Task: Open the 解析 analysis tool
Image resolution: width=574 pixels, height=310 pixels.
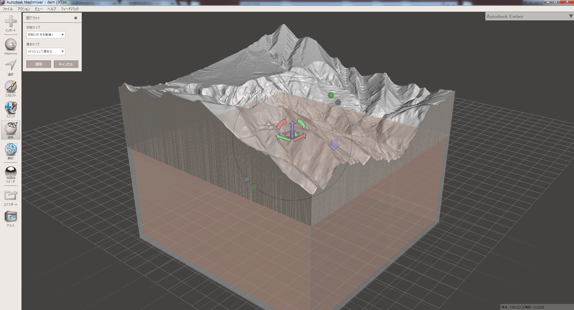Action: pyautogui.click(x=11, y=149)
